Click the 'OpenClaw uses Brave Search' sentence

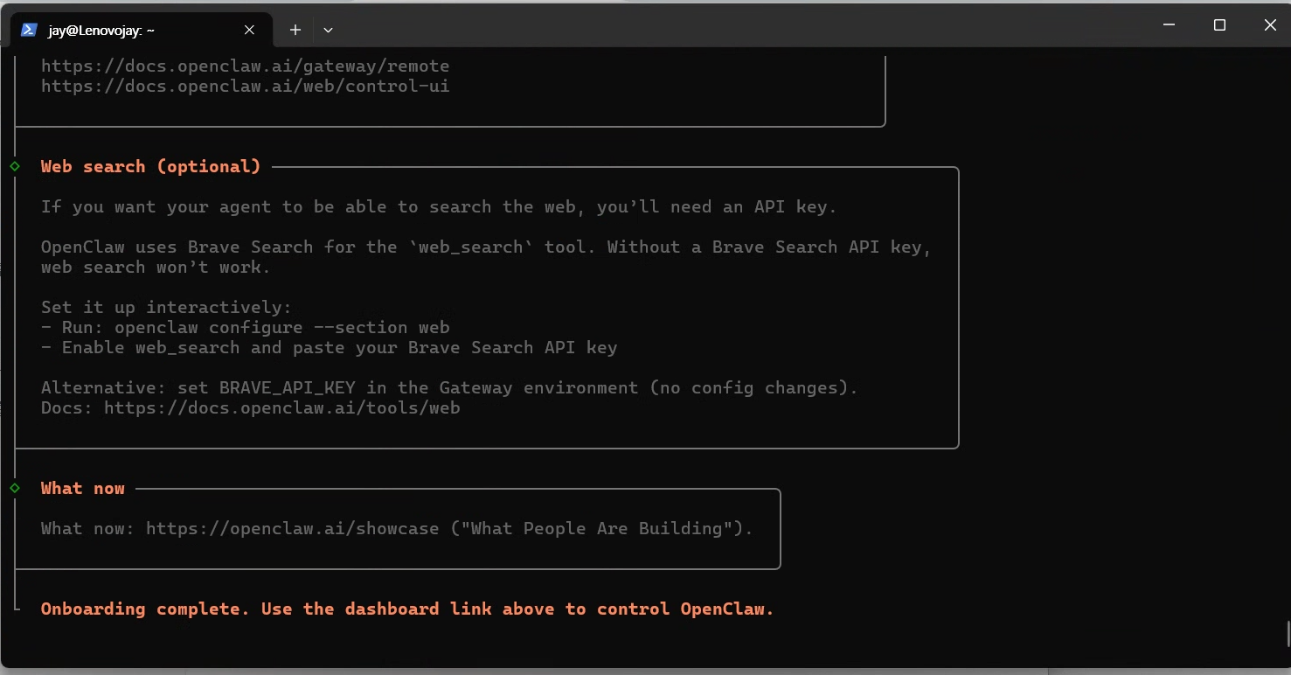pos(486,247)
